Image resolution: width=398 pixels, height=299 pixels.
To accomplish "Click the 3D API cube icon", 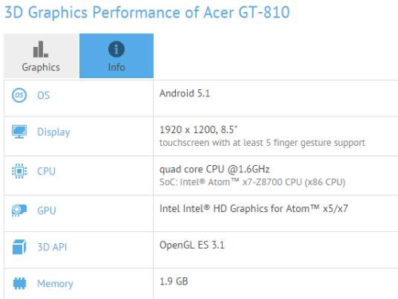I will (x=19, y=246).
